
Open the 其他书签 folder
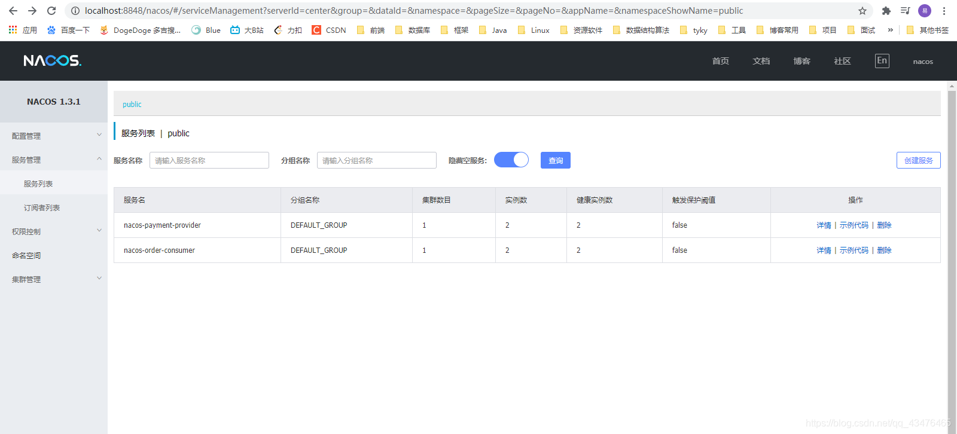928,30
